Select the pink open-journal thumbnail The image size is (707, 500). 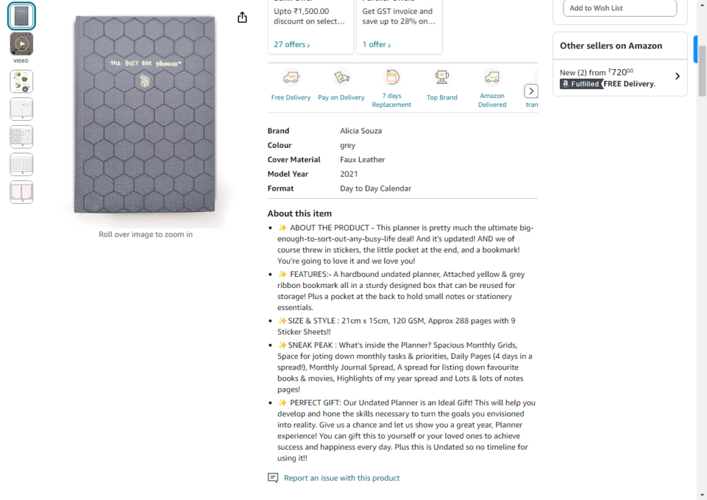point(21,192)
